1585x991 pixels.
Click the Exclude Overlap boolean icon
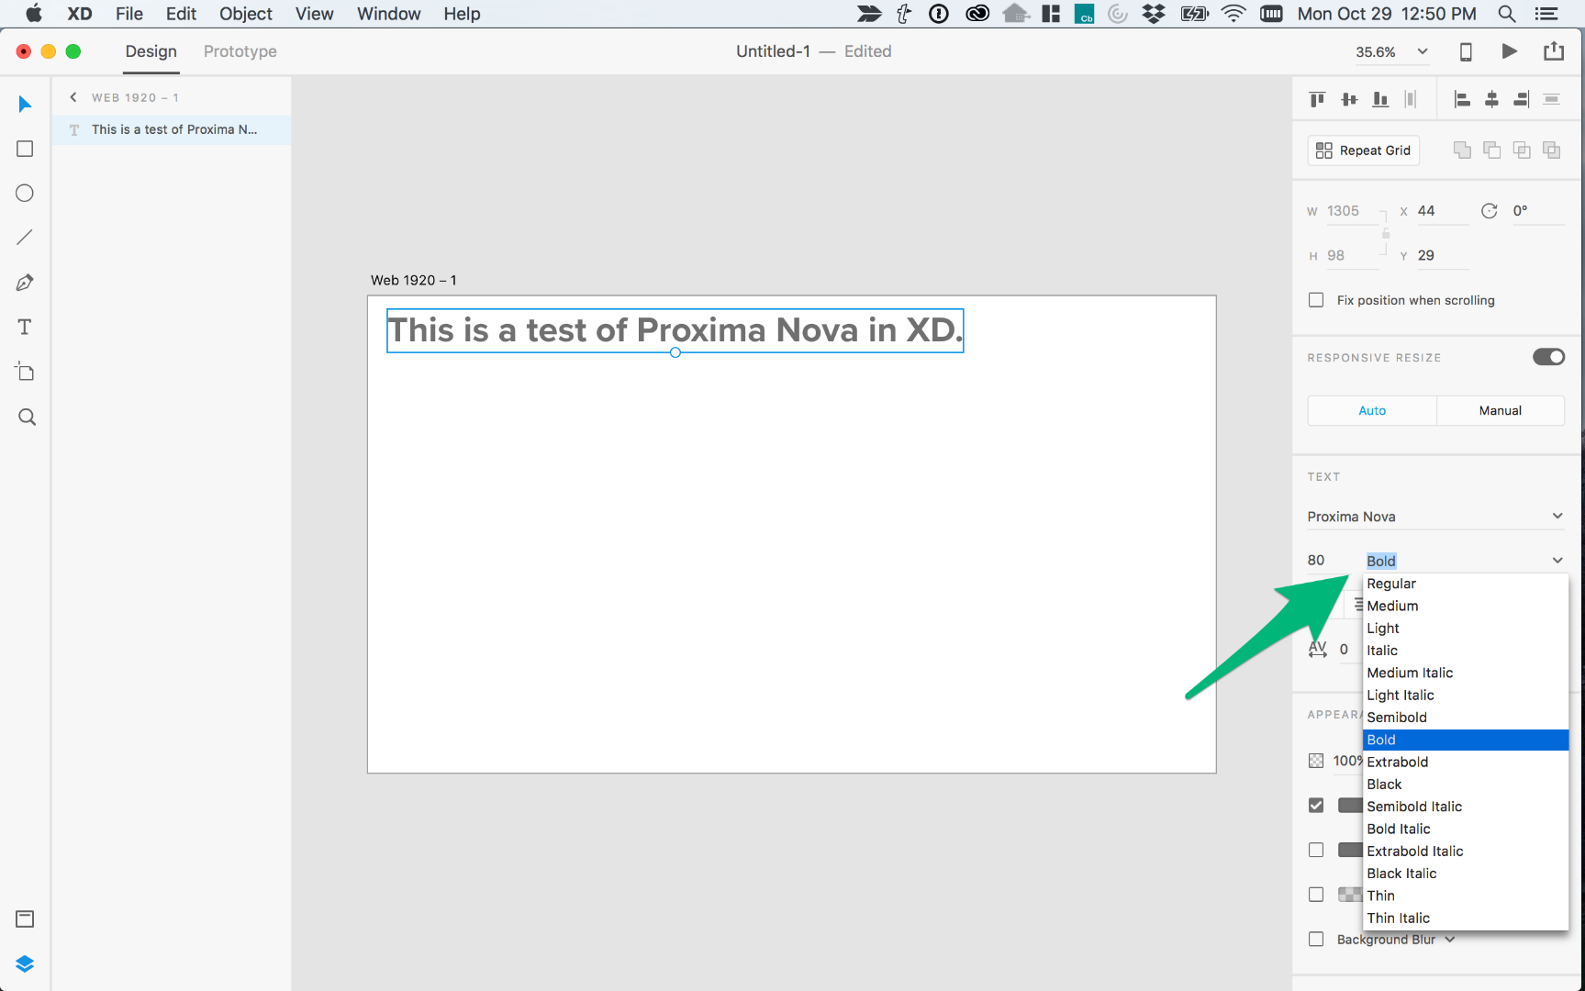(x=1552, y=150)
